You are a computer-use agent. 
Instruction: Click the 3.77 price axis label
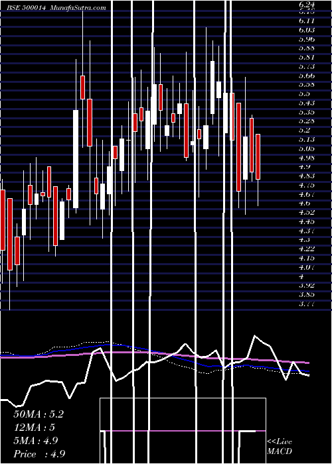(x=306, y=304)
